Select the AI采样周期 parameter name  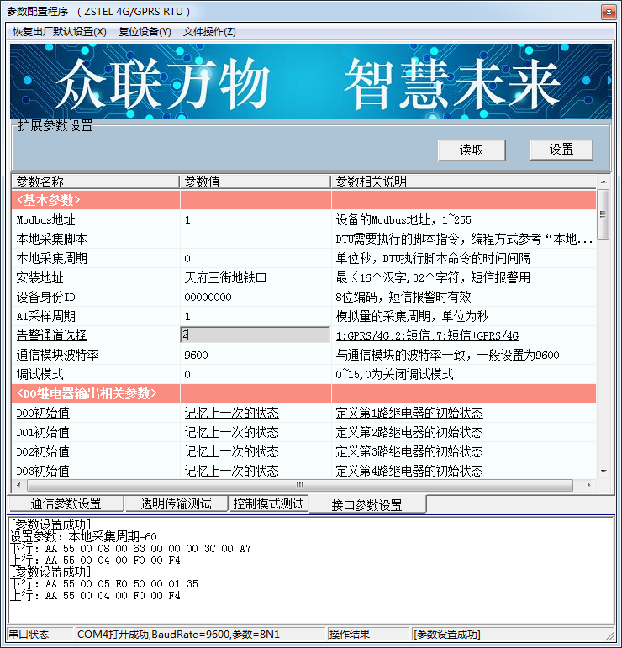tap(46, 316)
